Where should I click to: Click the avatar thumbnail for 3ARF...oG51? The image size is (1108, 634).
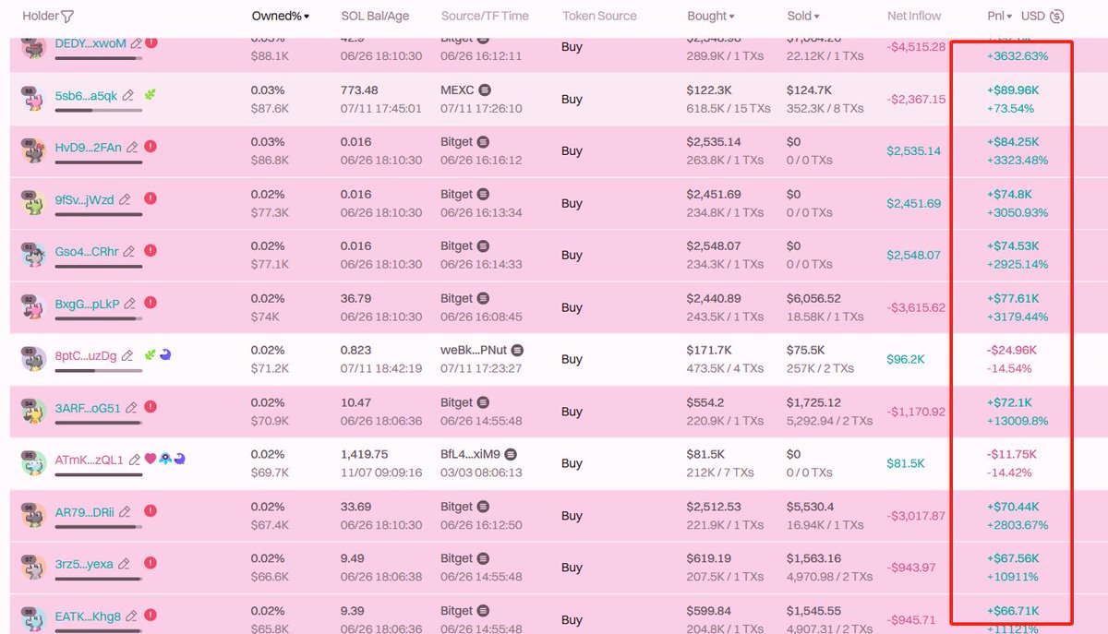[33, 412]
